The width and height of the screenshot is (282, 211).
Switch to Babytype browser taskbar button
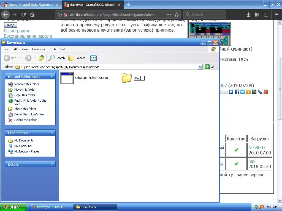[x=51, y=207]
